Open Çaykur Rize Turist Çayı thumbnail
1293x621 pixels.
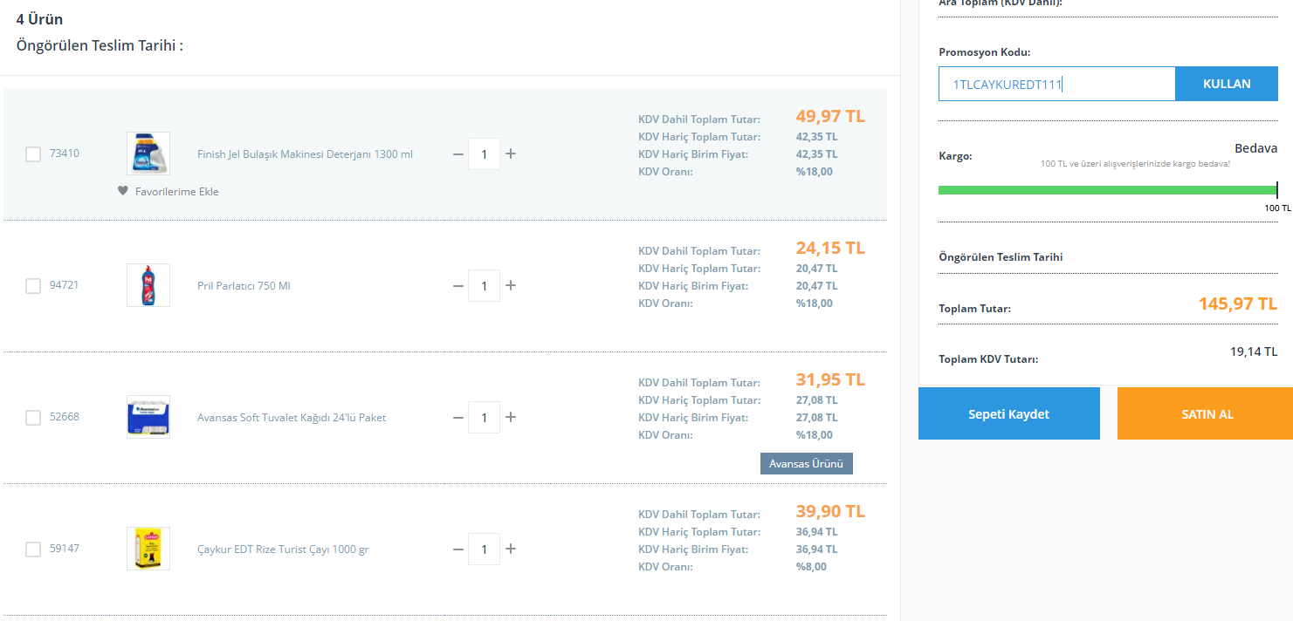tap(148, 549)
